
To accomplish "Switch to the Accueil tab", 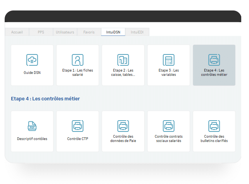I will [x=17, y=32].
